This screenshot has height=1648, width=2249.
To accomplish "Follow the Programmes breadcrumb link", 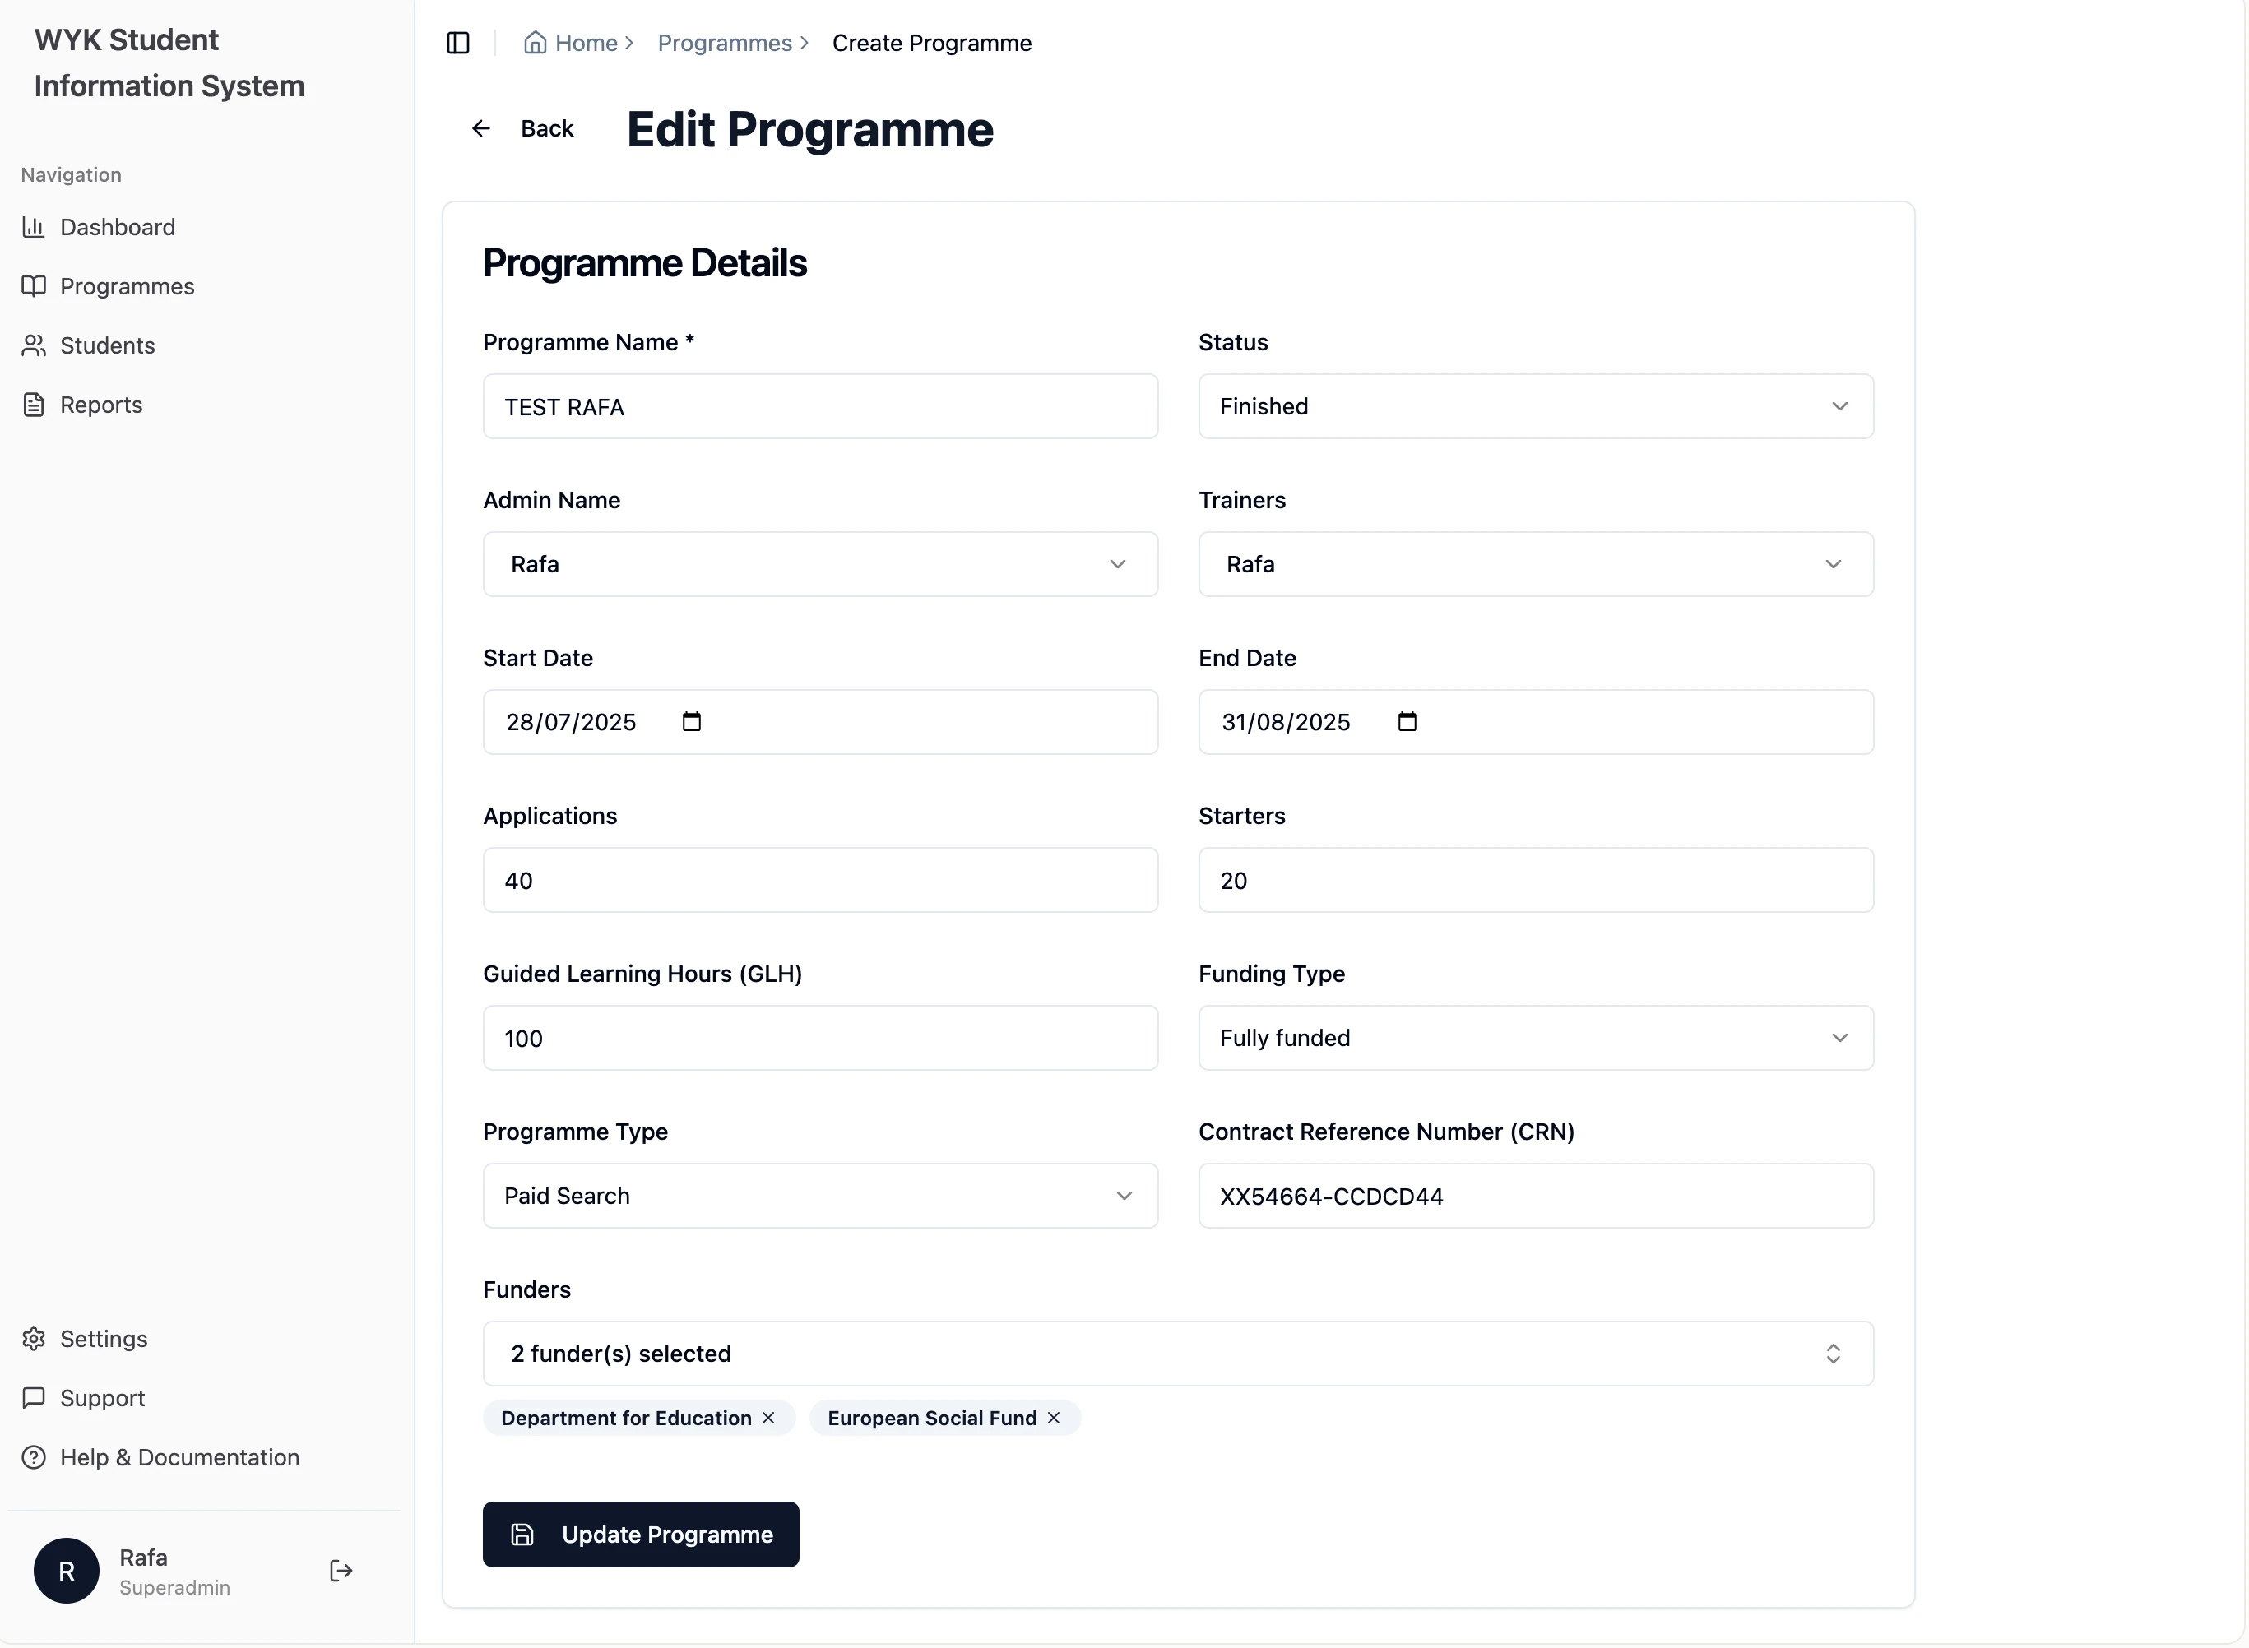I will [x=725, y=43].
